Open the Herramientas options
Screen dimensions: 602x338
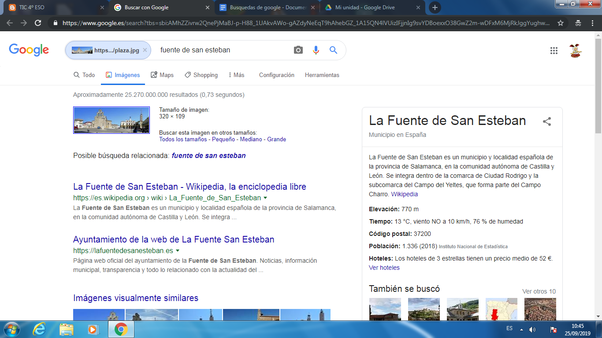click(322, 75)
